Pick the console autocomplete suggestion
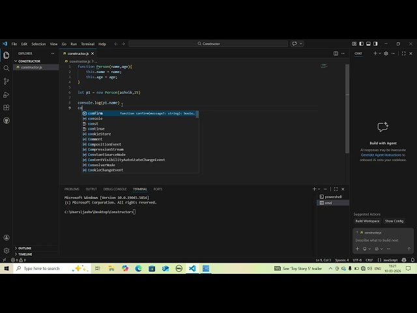Viewport: 417px width, 313px height. pos(140,119)
